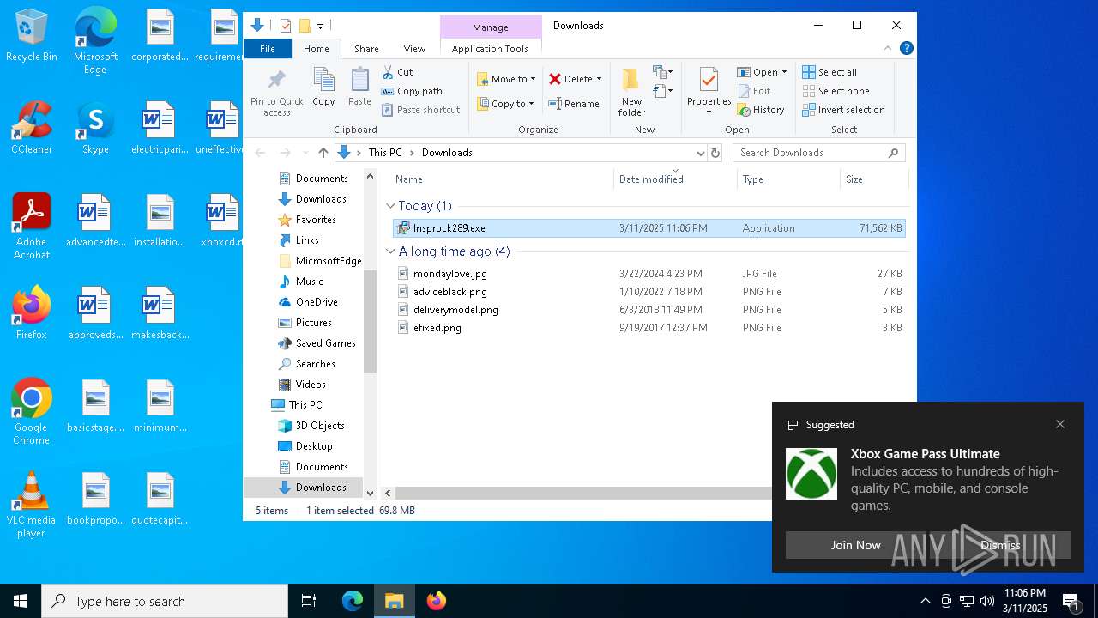Screen dimensions: 1098x618
Task: Select 3D Objects in navigation pane
Action: [319, 426]
